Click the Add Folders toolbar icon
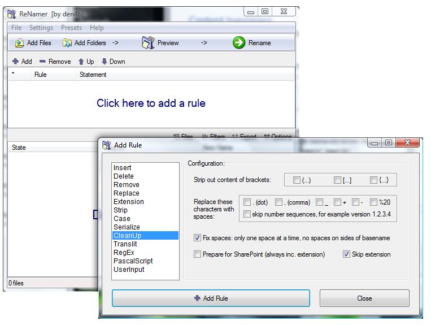This screenshot has width=431, height=325. pyautogui.click(x=67, y=43)
